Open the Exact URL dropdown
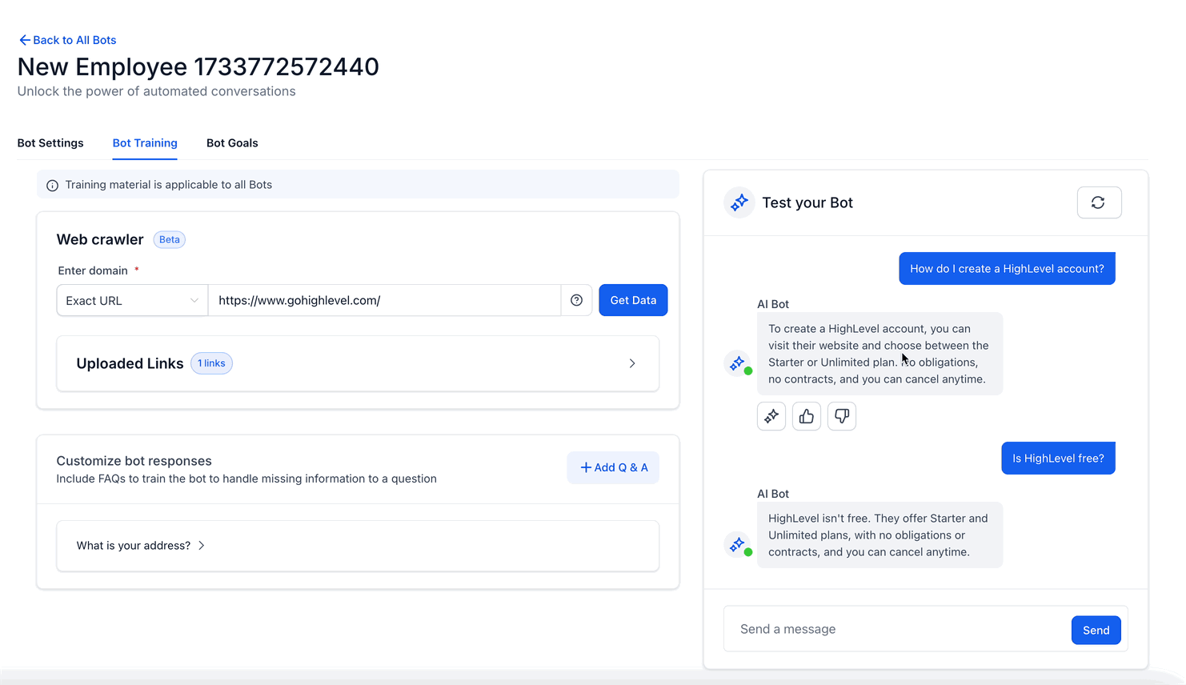 (x=132, y=301)
